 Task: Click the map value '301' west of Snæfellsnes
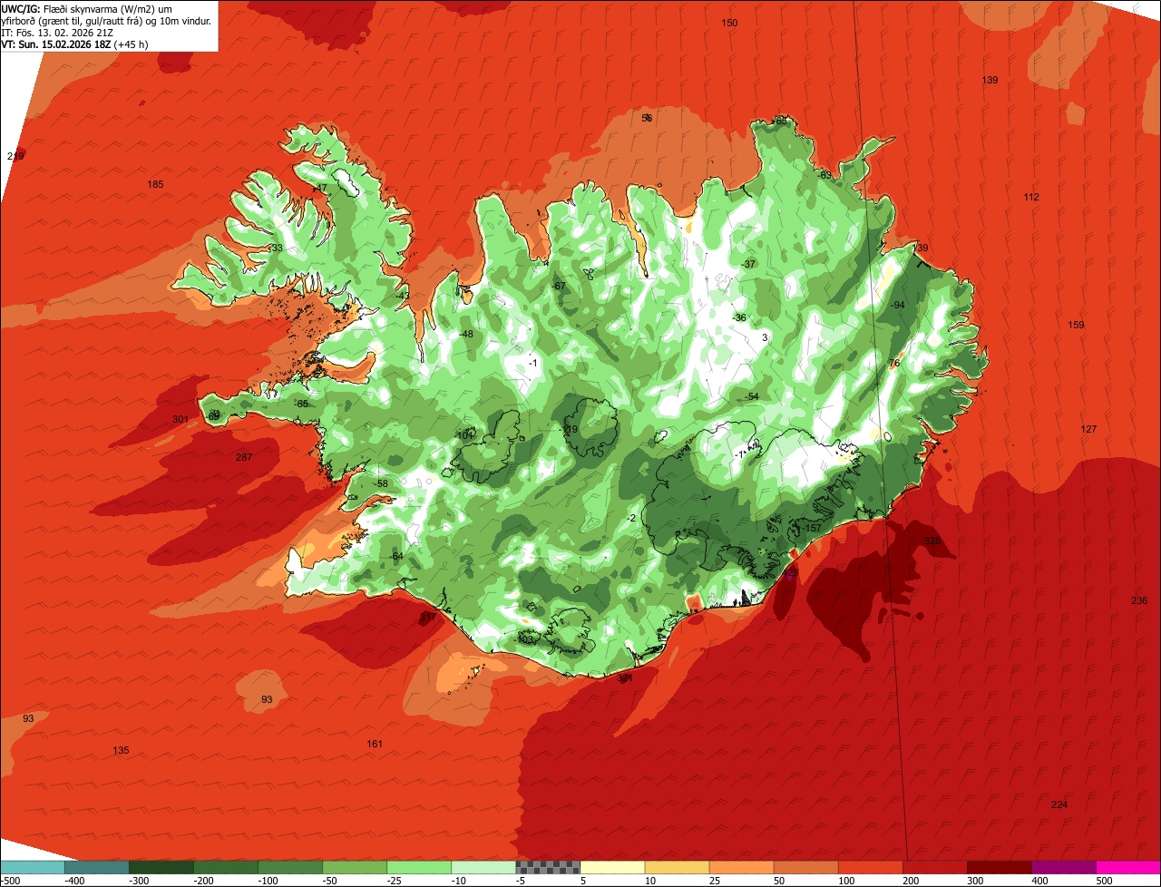[180, 420]
